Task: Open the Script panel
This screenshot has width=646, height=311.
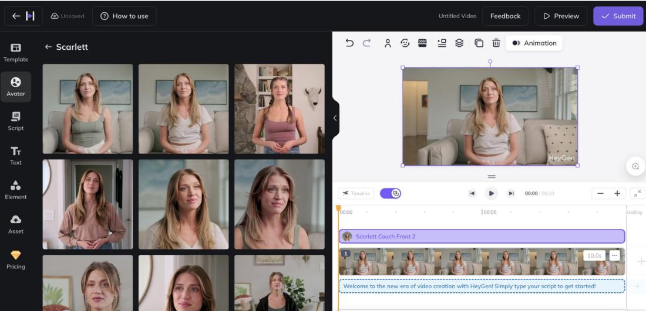Action: 16,121
